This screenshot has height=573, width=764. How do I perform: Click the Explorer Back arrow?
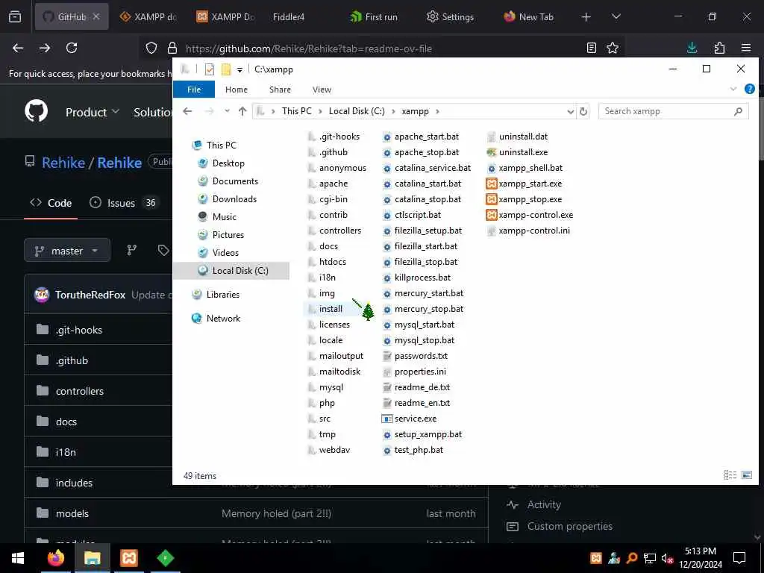coord(187,111)
